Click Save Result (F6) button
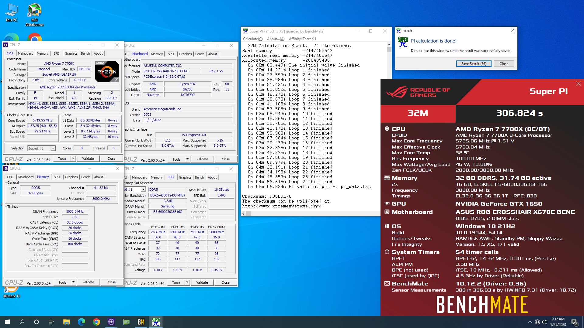 point(474,64)
